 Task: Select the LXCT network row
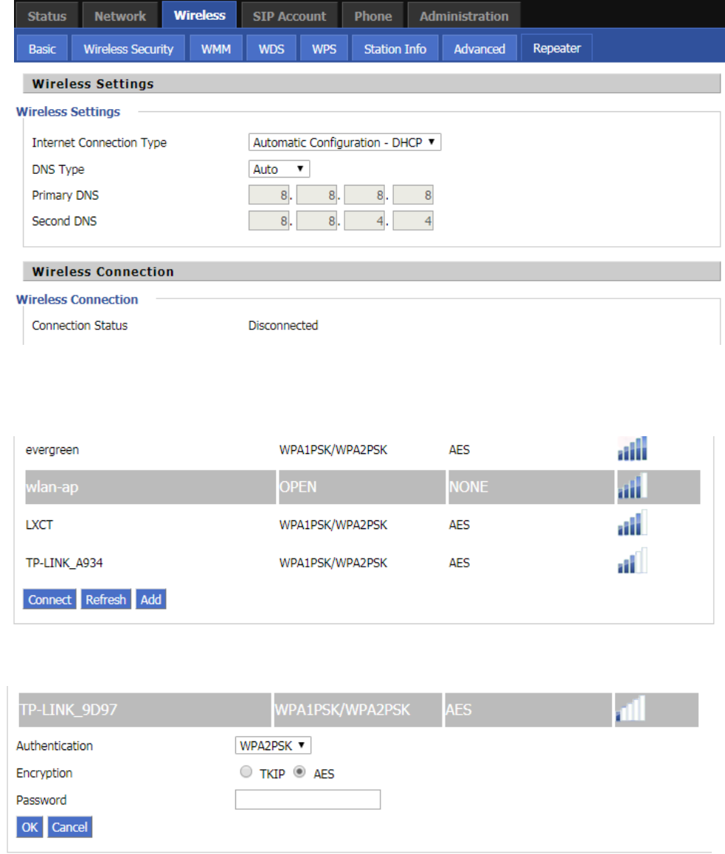tap(148, 525)
